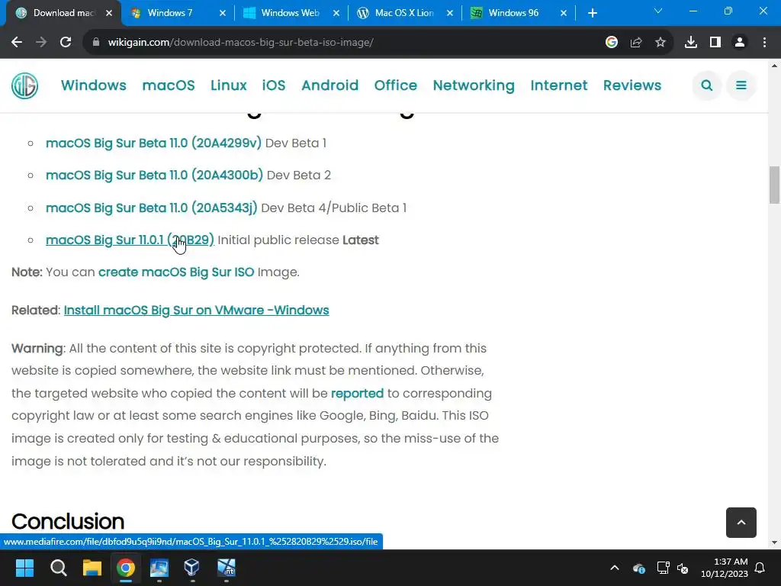Open VirtualBox cube icon in taskbar
This screenshot has height=586, width=781.
tap(191, 568)
